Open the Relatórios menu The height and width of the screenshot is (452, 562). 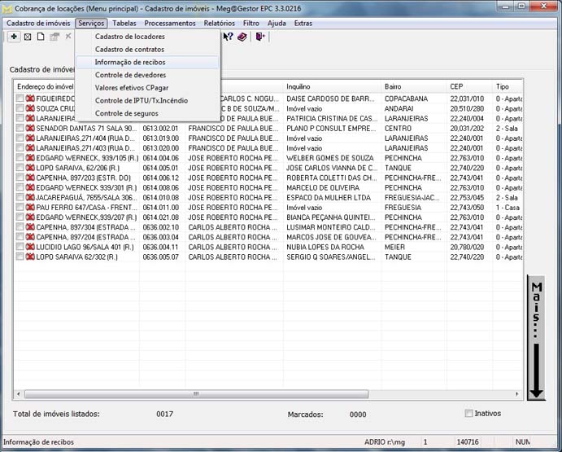click(x=219, y=24)
